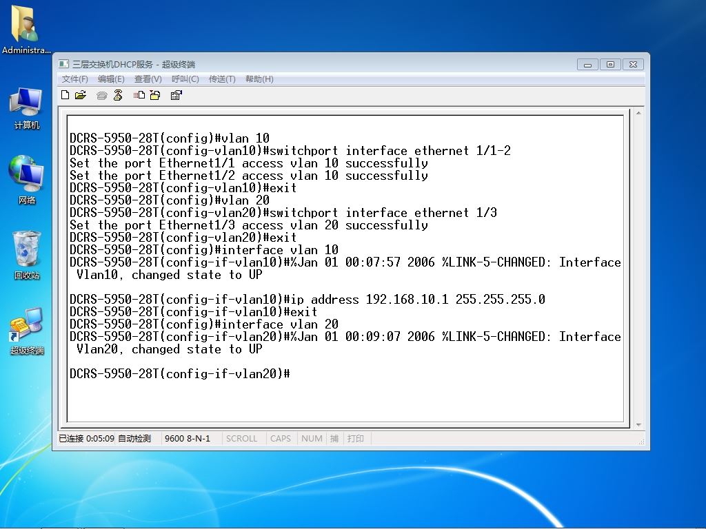Viewport: 706px width, 529px height.
Task: Click the line "switchport interface ethernet 1/3"
Action: [283, 213]
